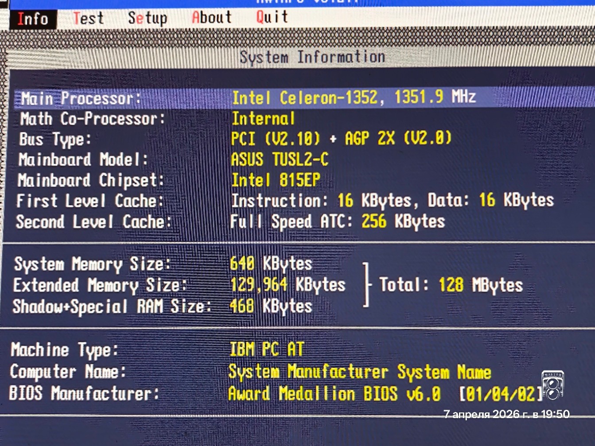Click the 'Intel Celeron-1352, 1351.9 MHz' value
The height and width of the screenshot is (446, 595).
click(354, 97)
